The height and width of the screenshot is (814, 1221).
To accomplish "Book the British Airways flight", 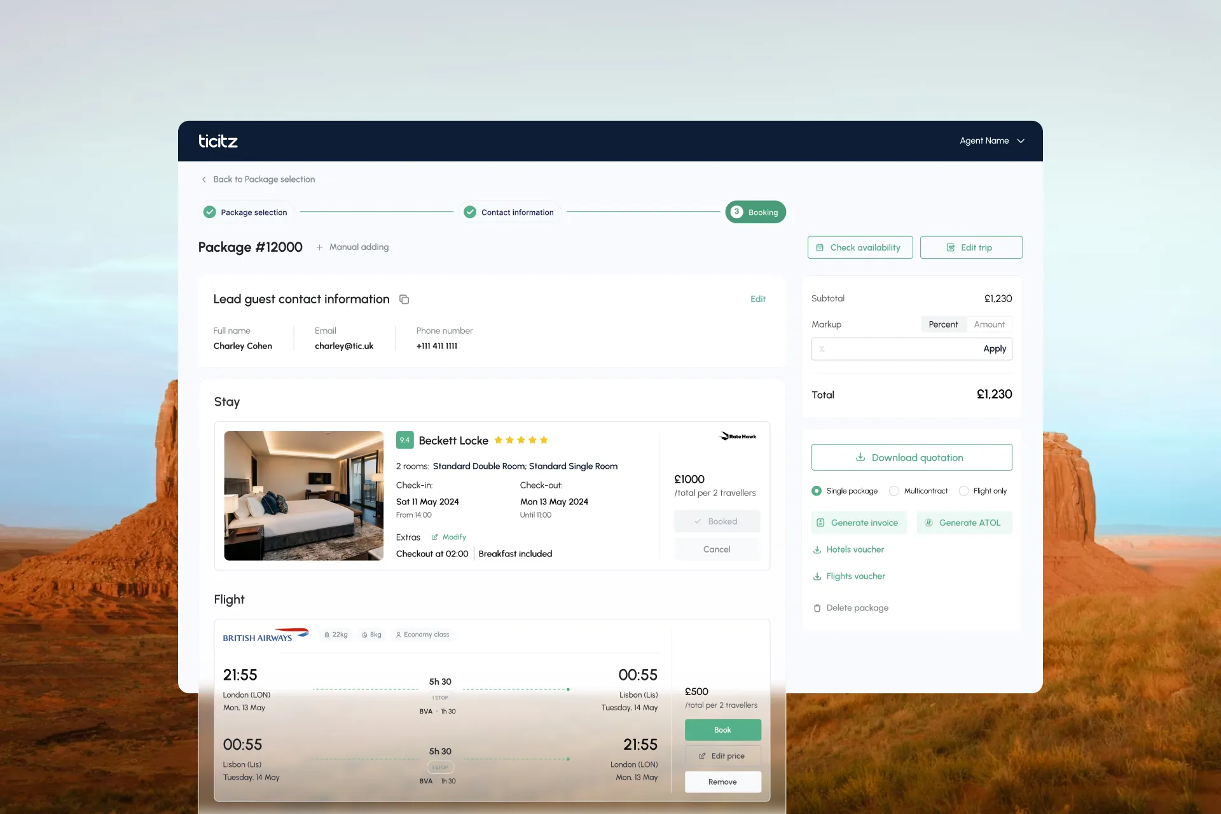I will tap(722, 730).
